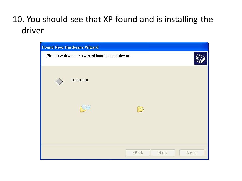Click the word 'installing' in slide heading
242x181 pixels.
pyautogui.click(x=181, y=20)
